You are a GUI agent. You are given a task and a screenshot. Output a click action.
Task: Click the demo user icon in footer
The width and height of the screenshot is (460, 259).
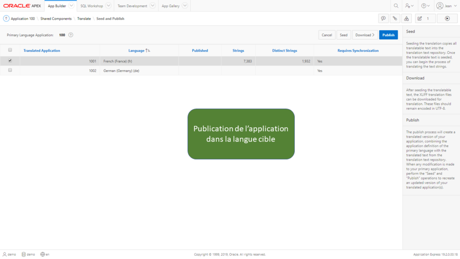(4, 255)
